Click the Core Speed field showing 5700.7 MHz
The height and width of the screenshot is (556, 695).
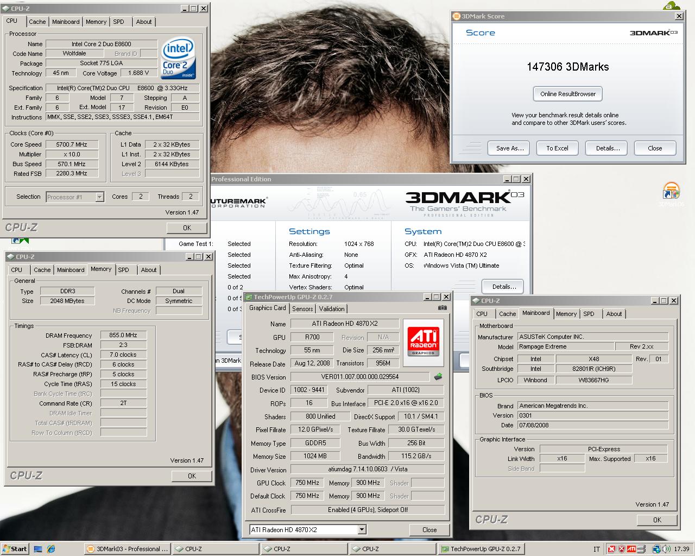click(x=72, y=144)
